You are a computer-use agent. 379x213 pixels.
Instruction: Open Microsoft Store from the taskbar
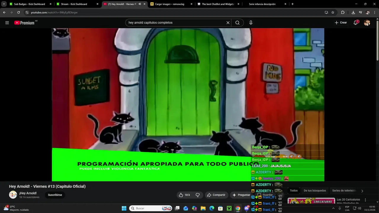220,208
